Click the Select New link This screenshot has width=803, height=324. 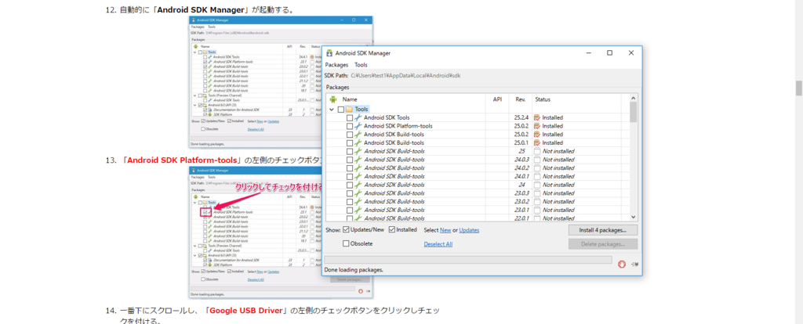coord(445,230)
